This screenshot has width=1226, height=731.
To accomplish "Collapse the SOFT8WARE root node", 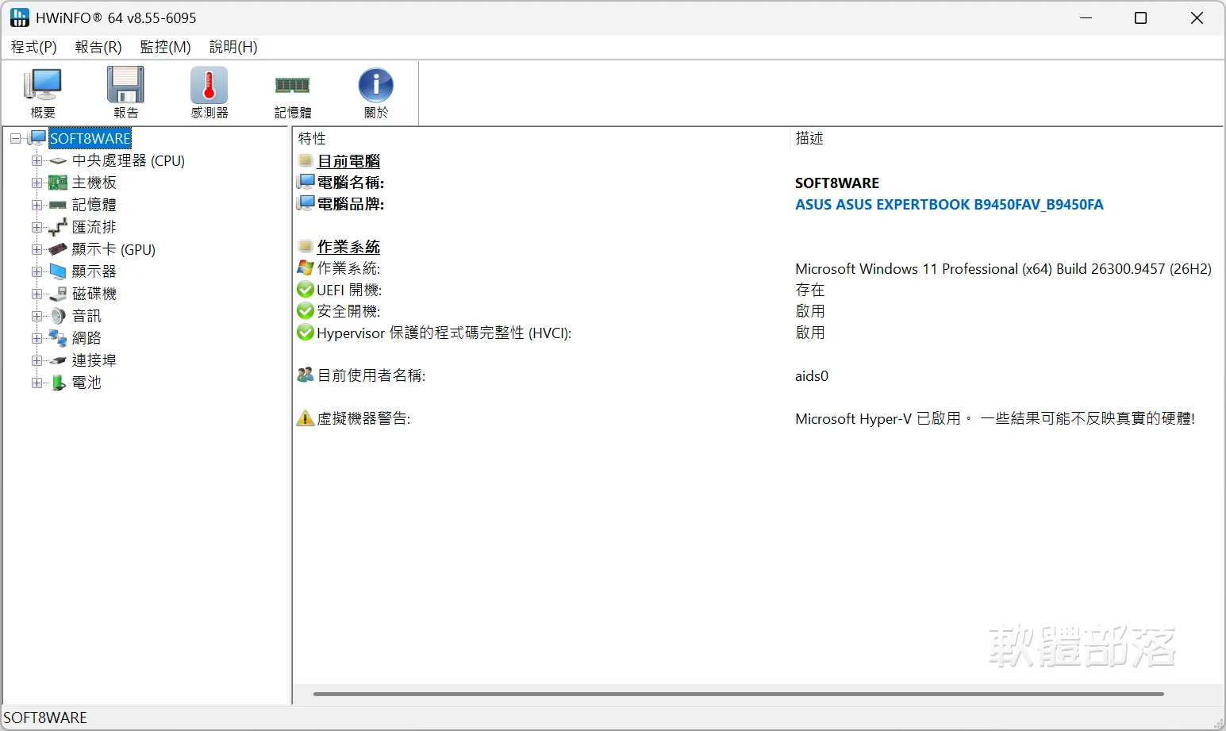I will 15,139.
